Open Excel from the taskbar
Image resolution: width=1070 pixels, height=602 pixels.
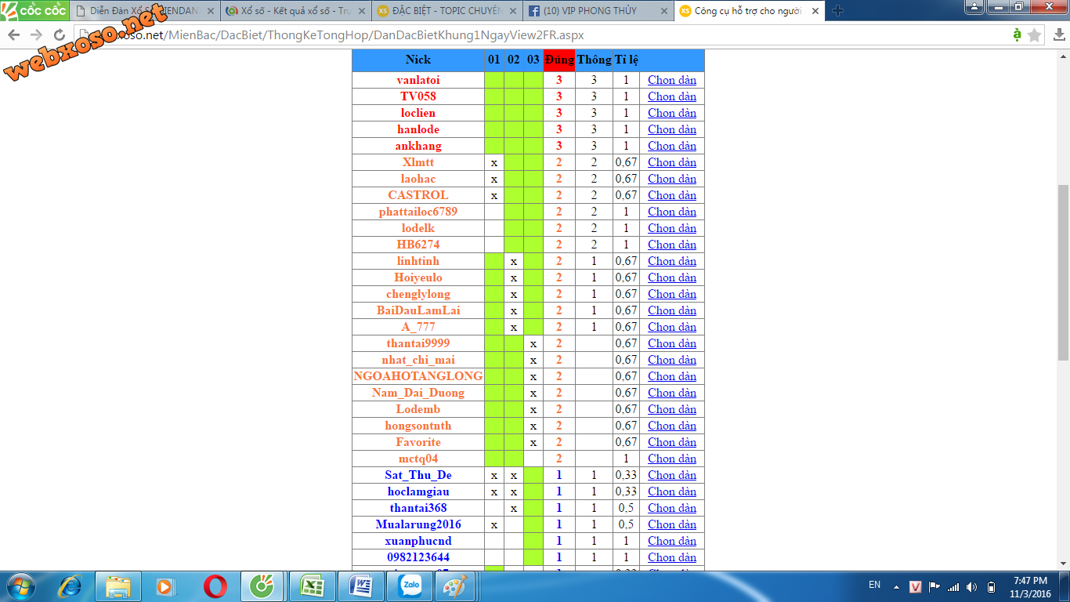coord(313,586)
